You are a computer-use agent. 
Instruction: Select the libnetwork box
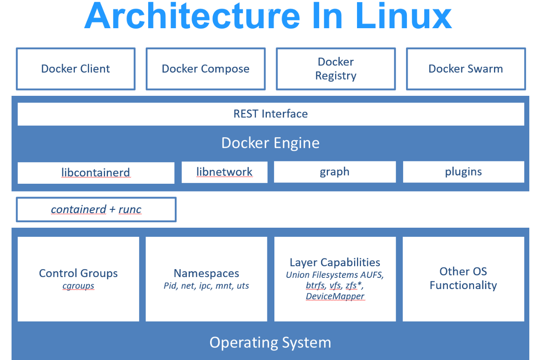point(224,172)
